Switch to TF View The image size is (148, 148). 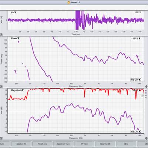[x=84, y=144]
